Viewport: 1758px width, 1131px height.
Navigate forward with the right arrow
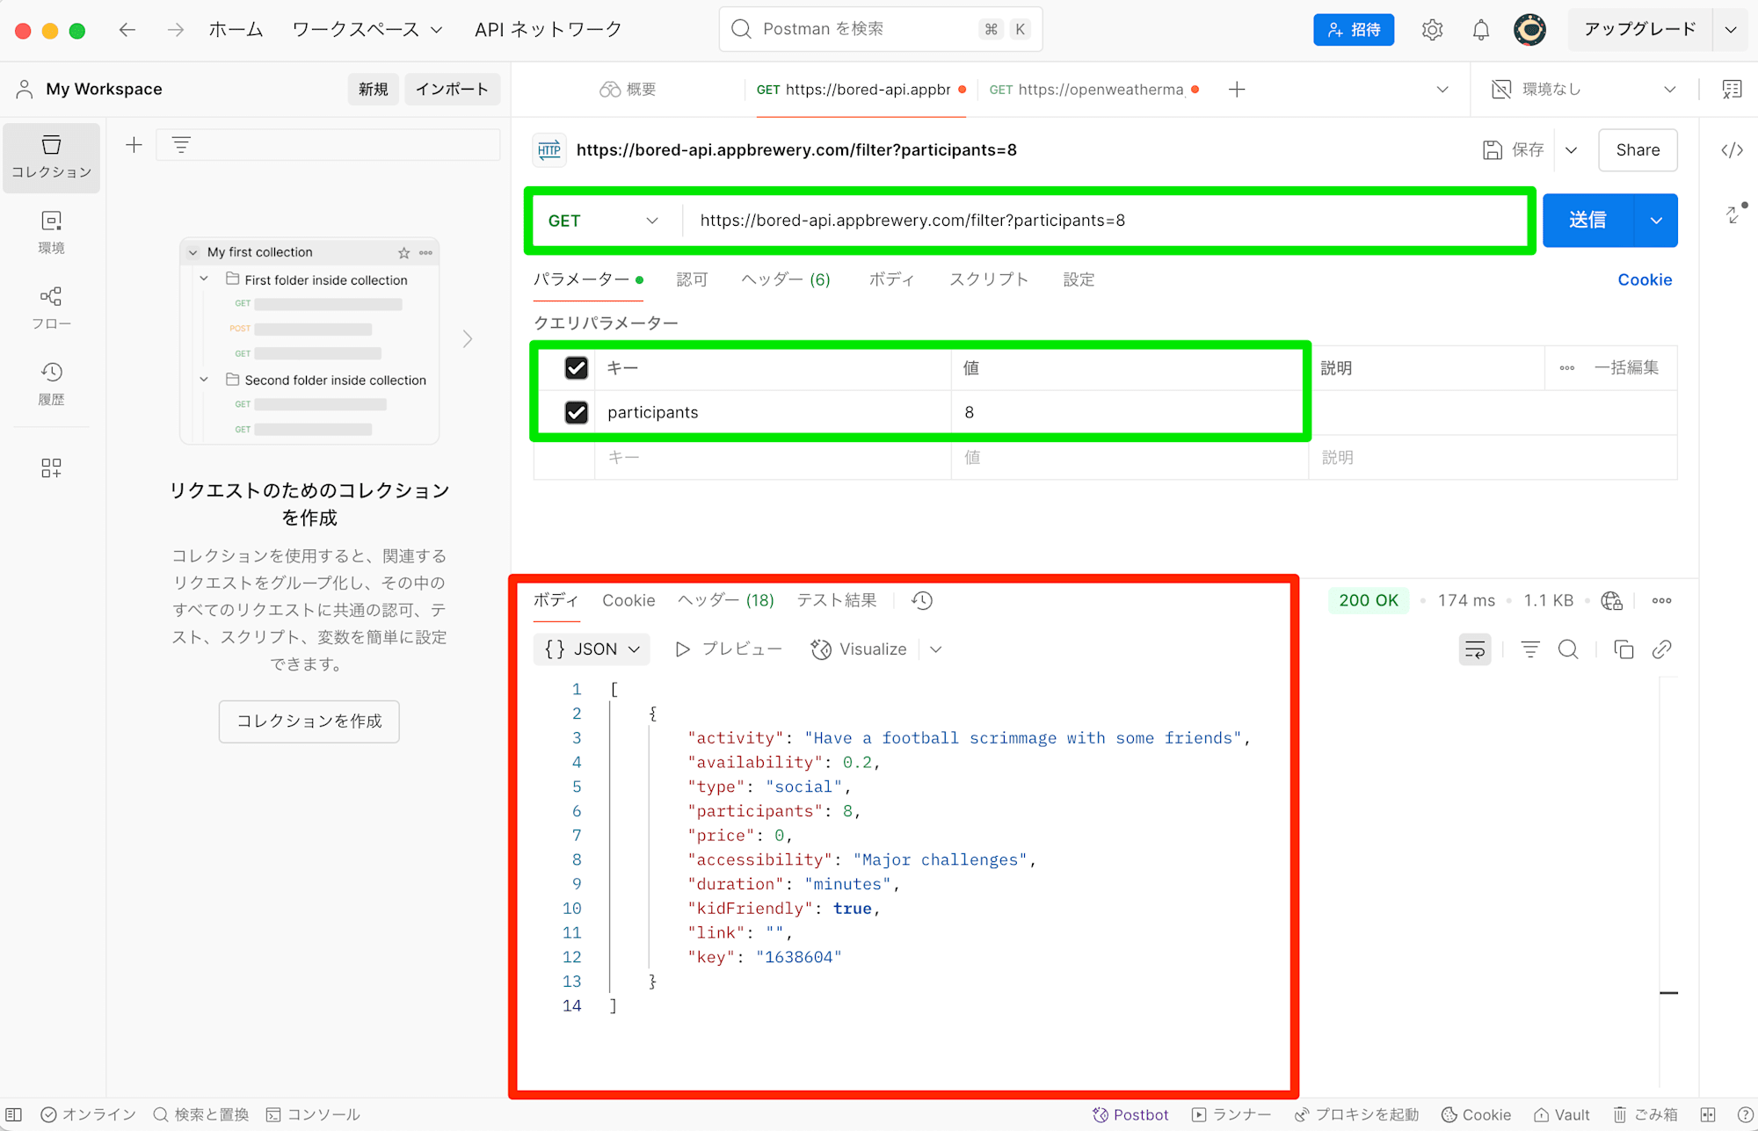pos(176,30)
